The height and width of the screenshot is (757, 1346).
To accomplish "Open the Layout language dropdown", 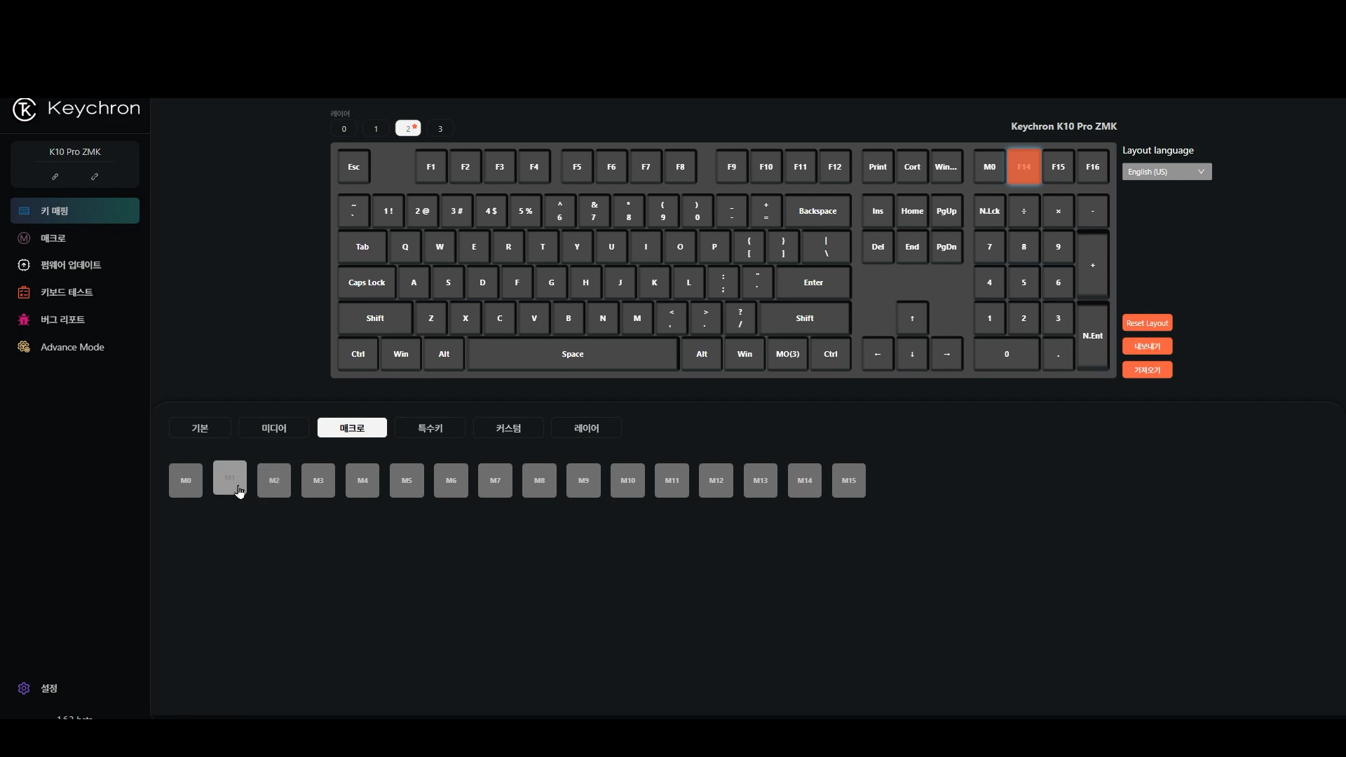I will (x=1167, y=172).
